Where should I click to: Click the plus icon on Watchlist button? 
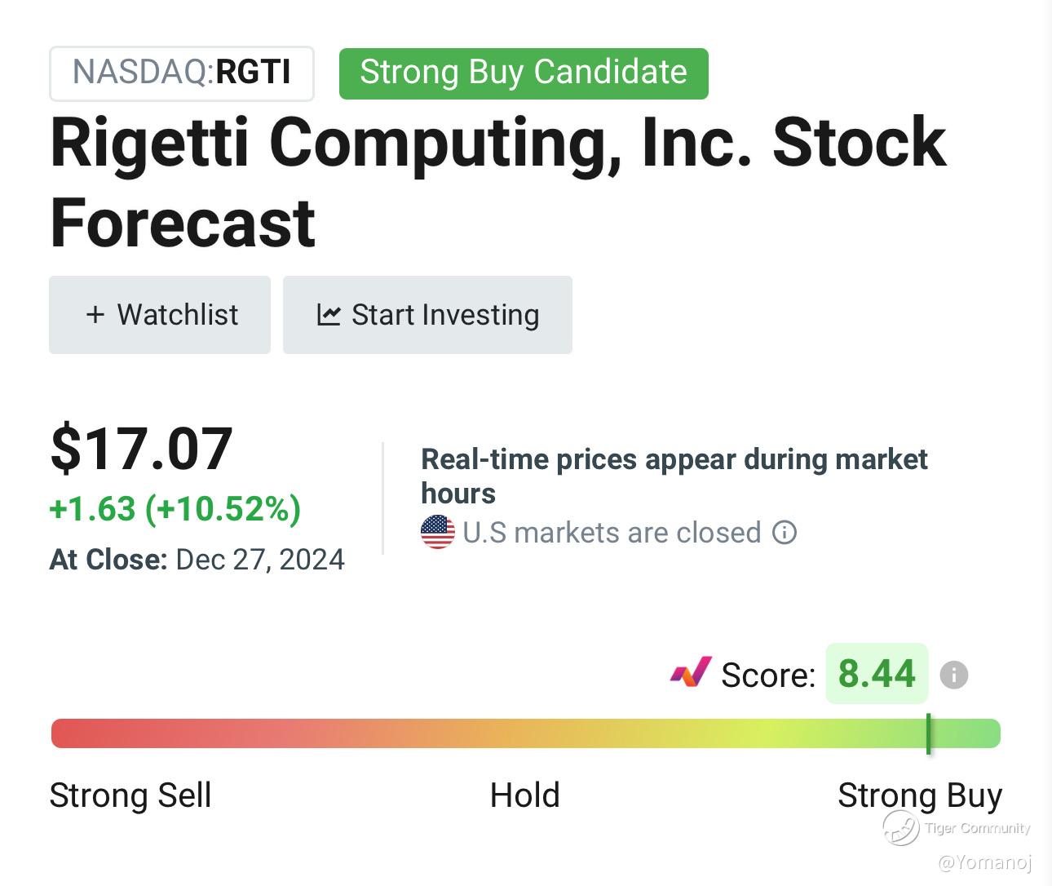coord(95,315)
